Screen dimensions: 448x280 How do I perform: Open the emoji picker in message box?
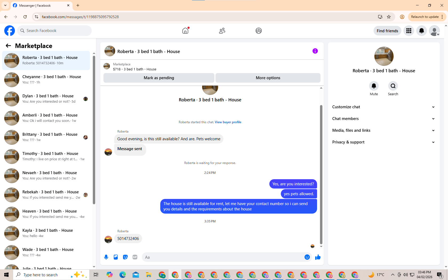pos(307,257)
